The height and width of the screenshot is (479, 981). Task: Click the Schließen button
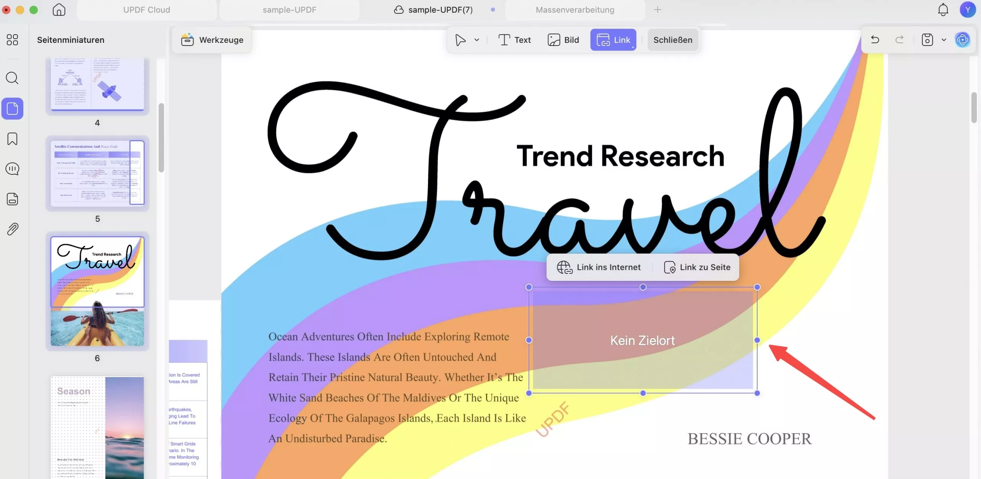673,40
